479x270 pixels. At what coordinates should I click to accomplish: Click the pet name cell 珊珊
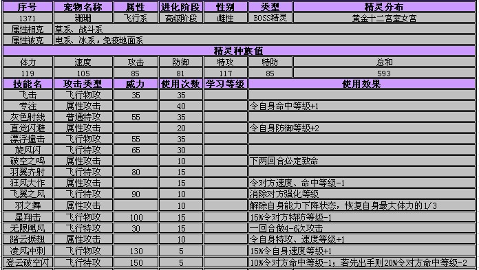[x=83, y=18]
